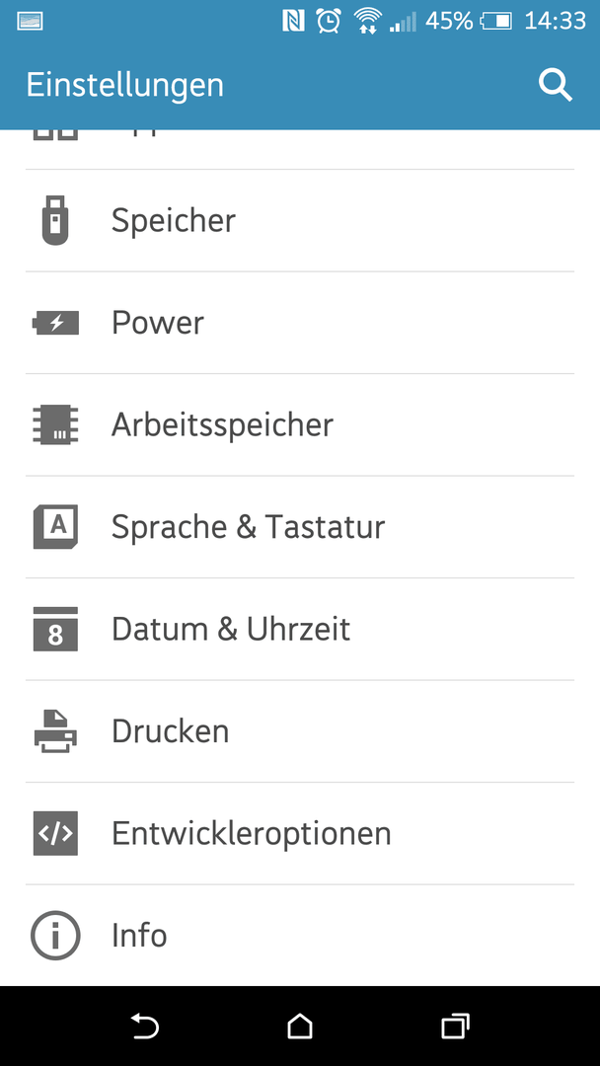Tap the developer code brackets icon
600x1066 pixels.
click(x=55, y=834)
